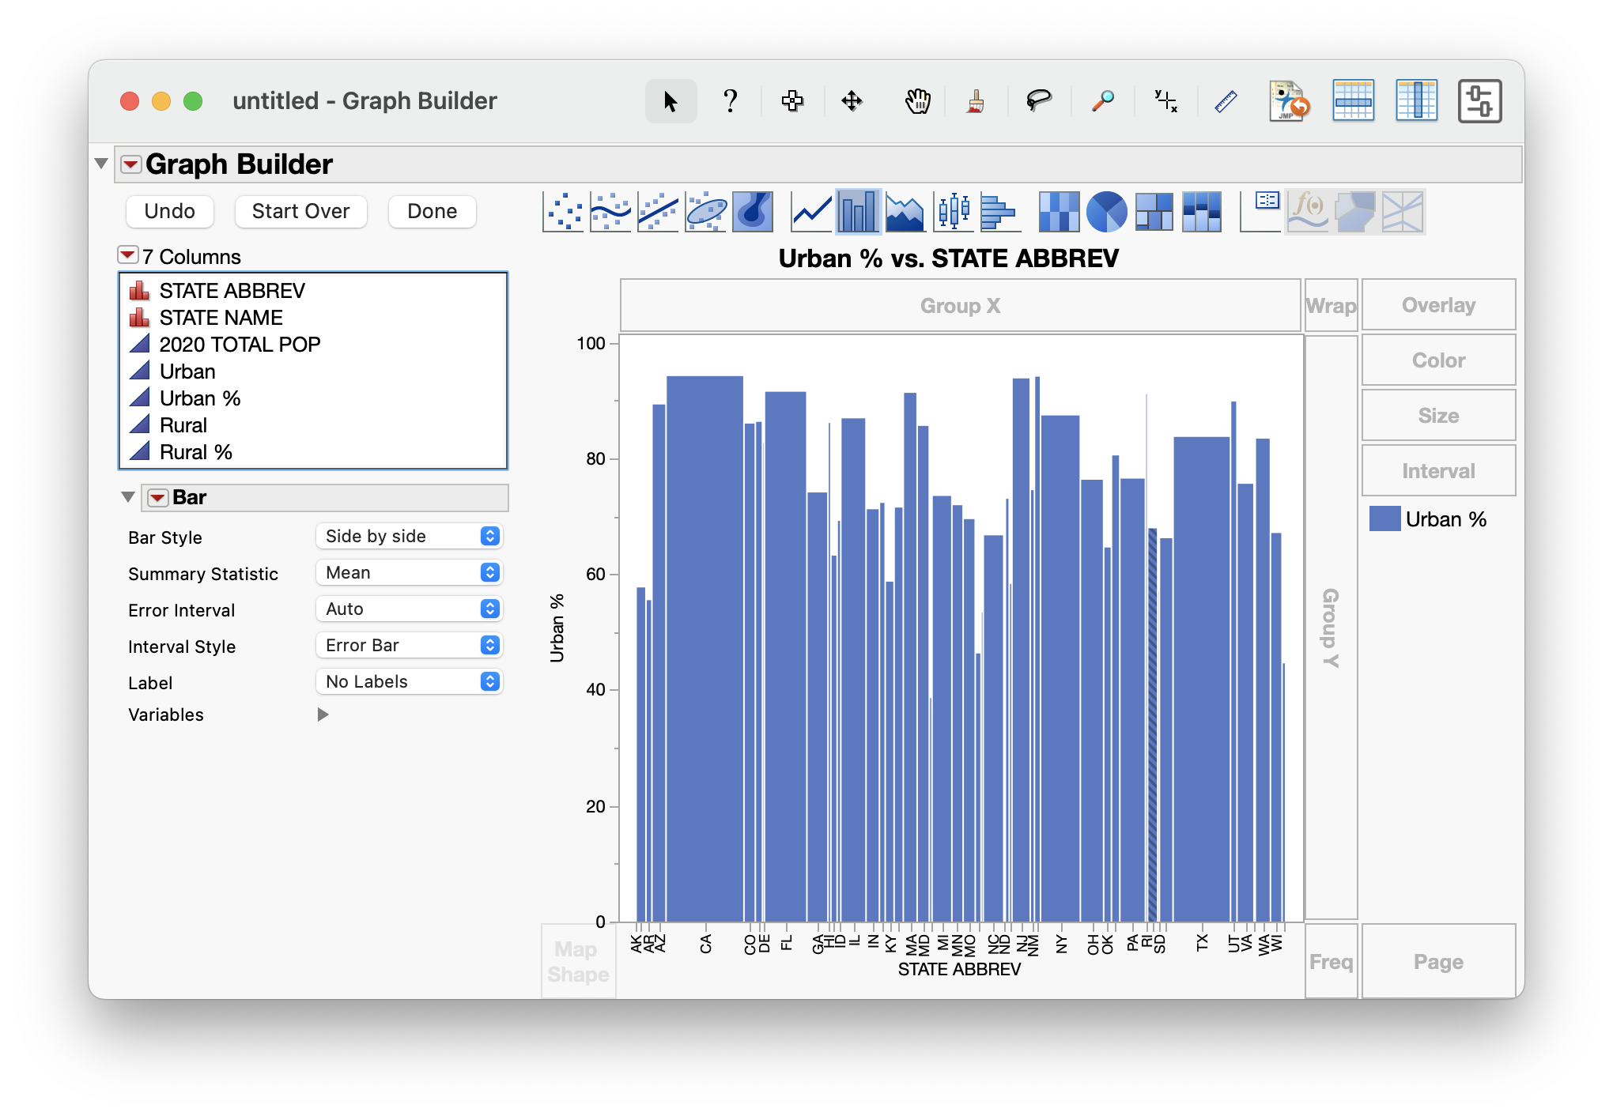Activate the Magnifier zoom tool
The height and width of the screenshot is (1116, 1613).
click(1102, 101)
